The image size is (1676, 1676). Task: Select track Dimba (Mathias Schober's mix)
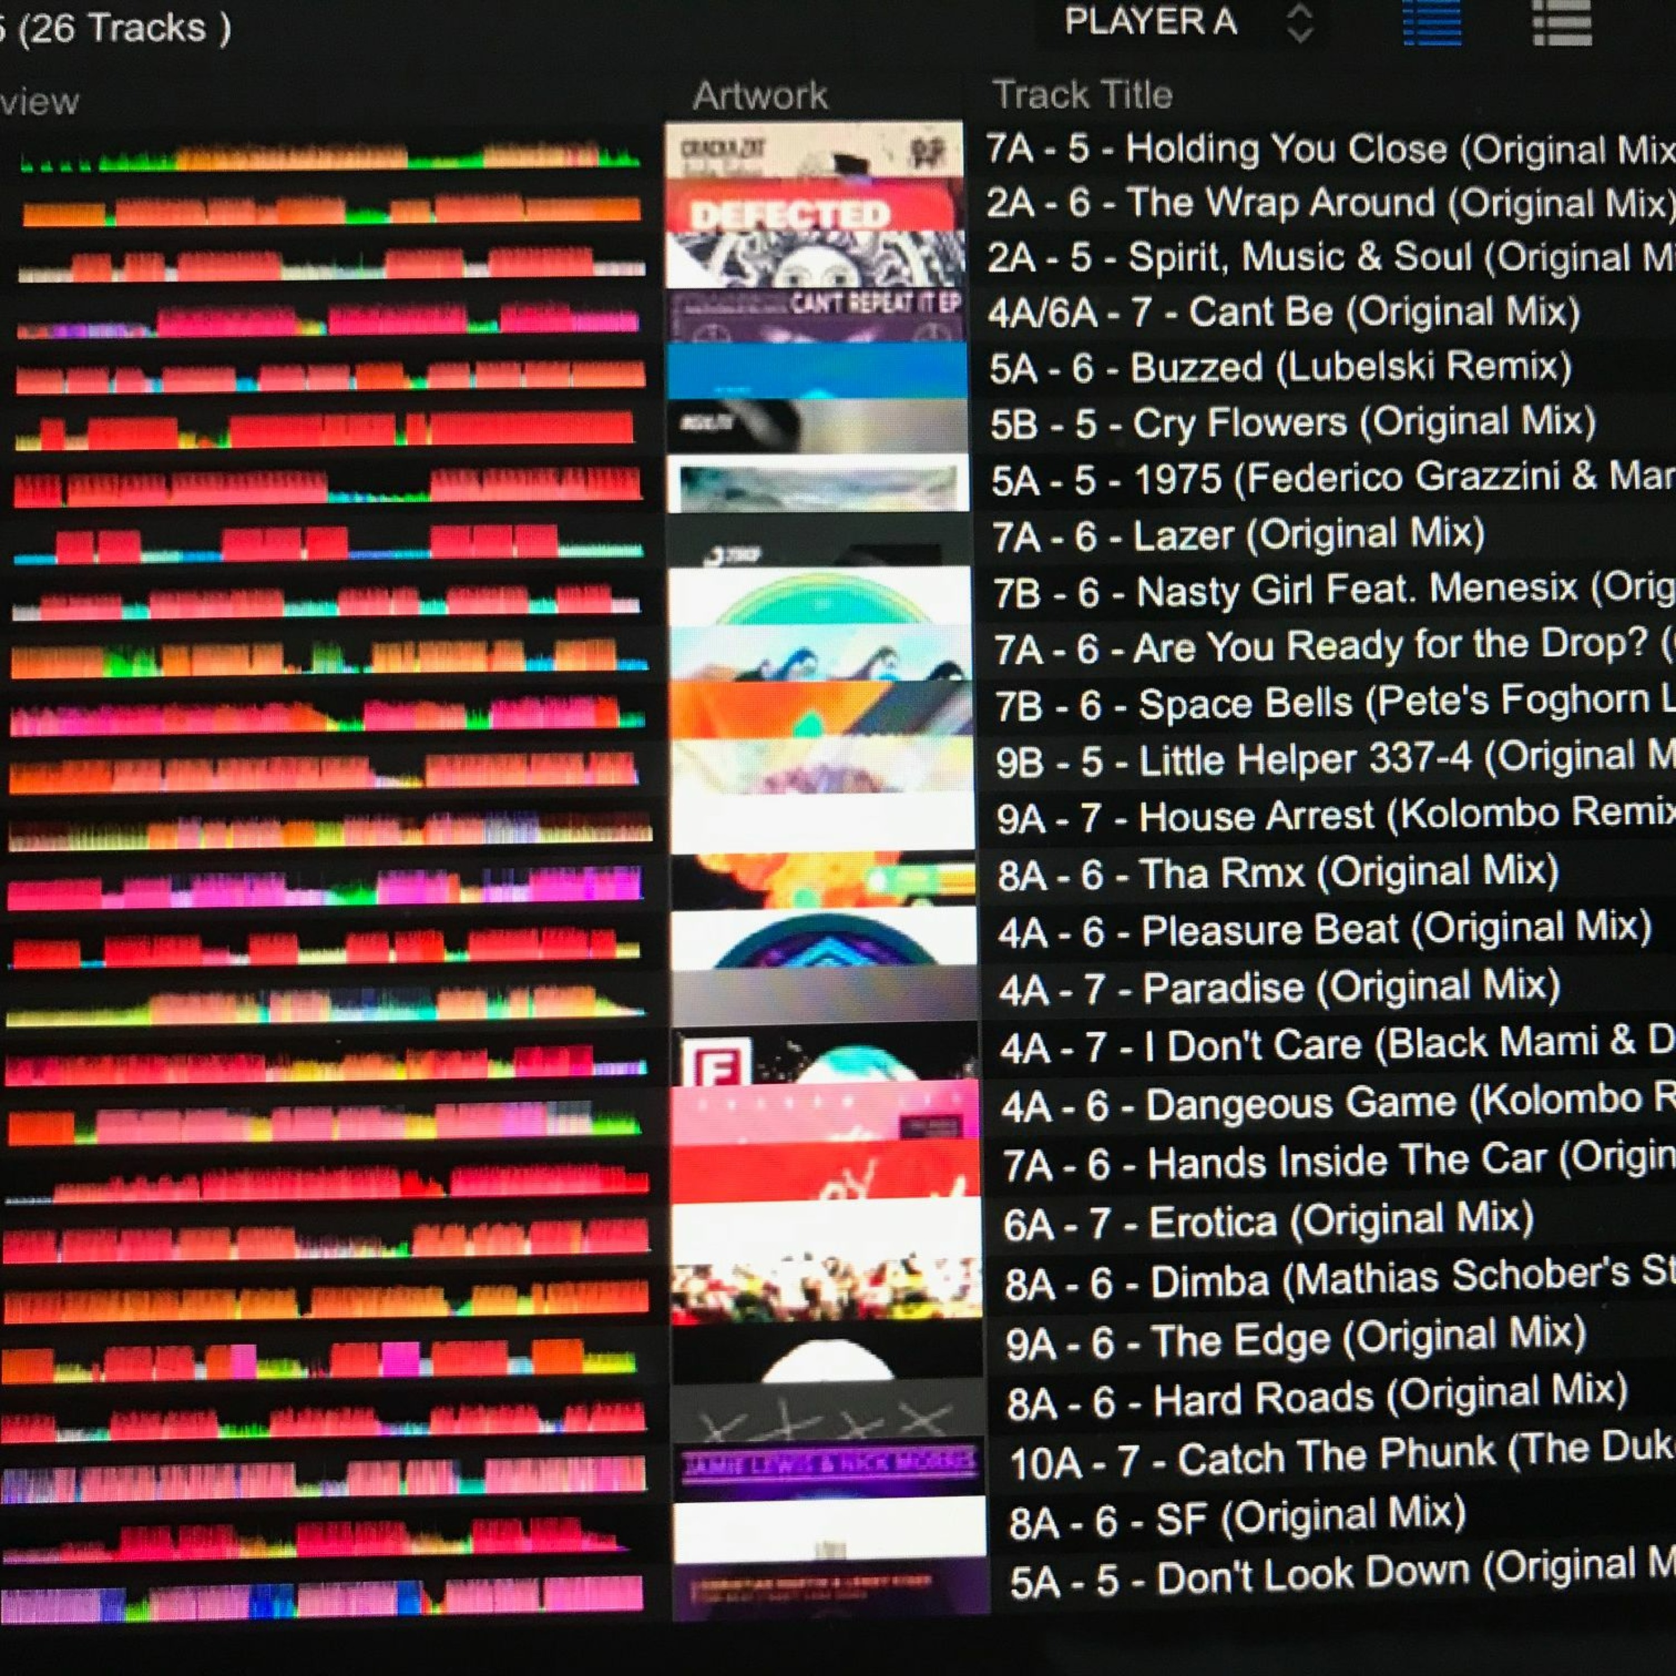[x=1340, y=1280]
